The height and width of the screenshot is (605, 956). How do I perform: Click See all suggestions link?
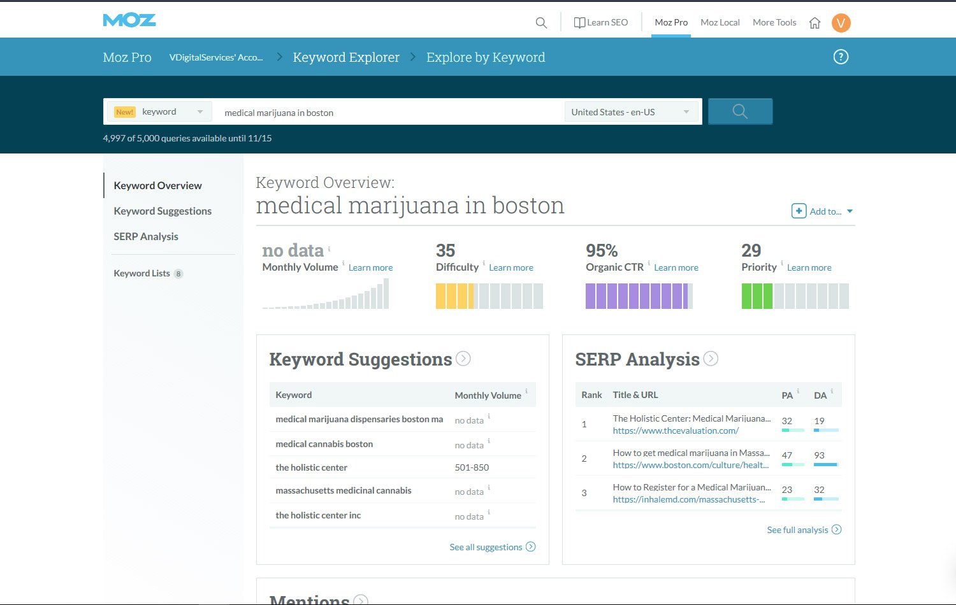(x=486, y=547)
